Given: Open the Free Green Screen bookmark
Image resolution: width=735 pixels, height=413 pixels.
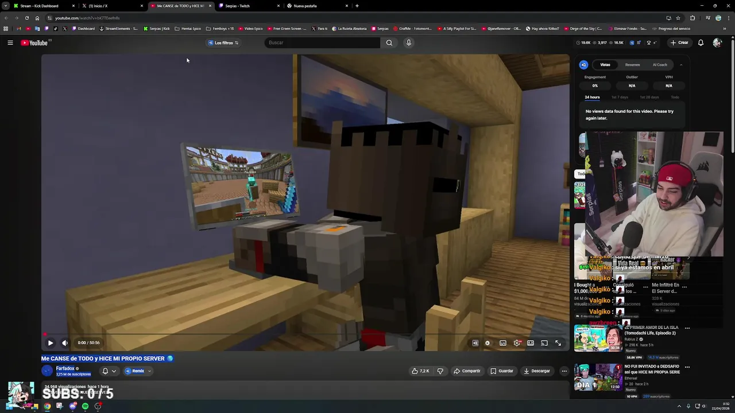Looking at the screenshot, I should tap(287, 29).
